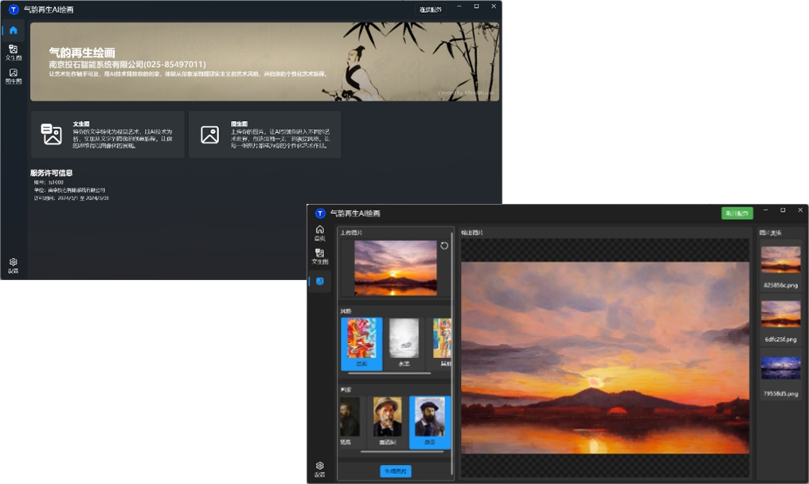Open 文生图 from the back window sidebar
This screenshot has height=484, width=809.
coord(13,53)
